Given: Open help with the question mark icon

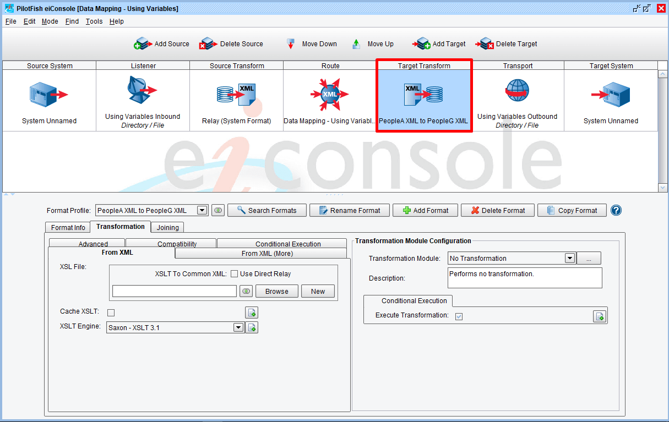Looking at the screenshot, I should pos(616,210).
